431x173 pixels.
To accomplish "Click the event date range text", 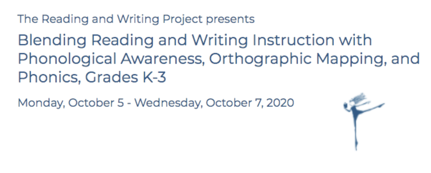I will pyautogui.click(x=156, y=103).
